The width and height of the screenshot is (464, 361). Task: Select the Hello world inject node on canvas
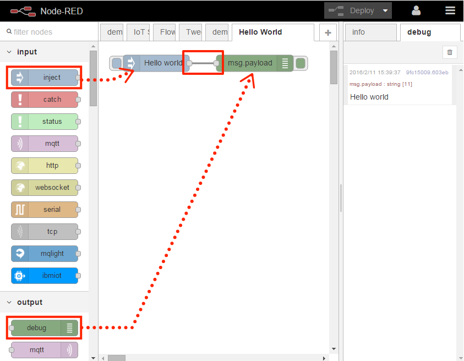click(x=156, y=63)
